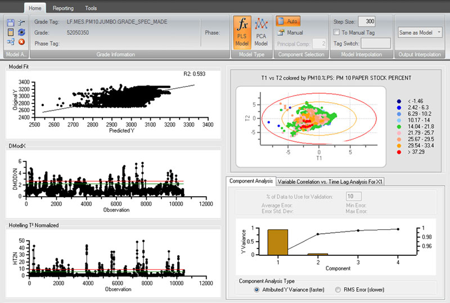Switch to Variable Correlation vs. Time Lag tab
450x303 pixels.
pyautogui.click(x=330, y=182)
